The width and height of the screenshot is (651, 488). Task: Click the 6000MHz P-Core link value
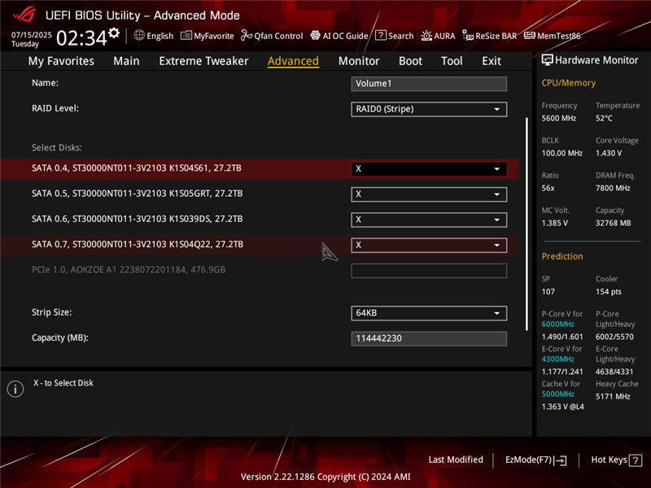(x=557, y=324)
